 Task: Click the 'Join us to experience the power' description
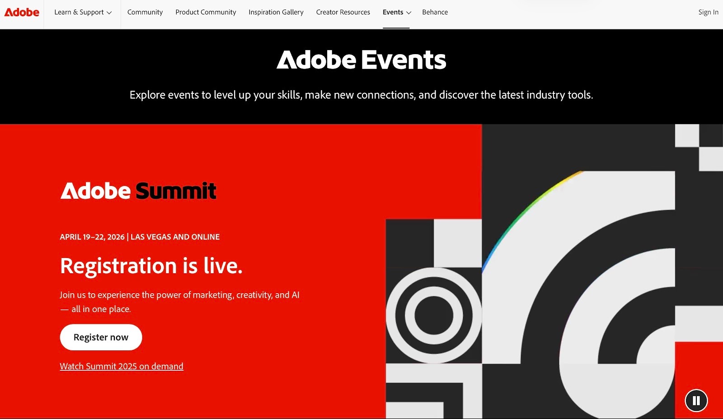coord(179,302)
